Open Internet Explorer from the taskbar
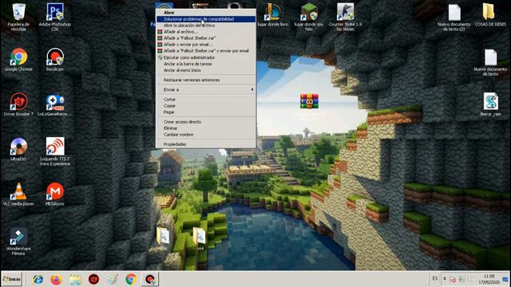The image size is (511, 287). 38,279
